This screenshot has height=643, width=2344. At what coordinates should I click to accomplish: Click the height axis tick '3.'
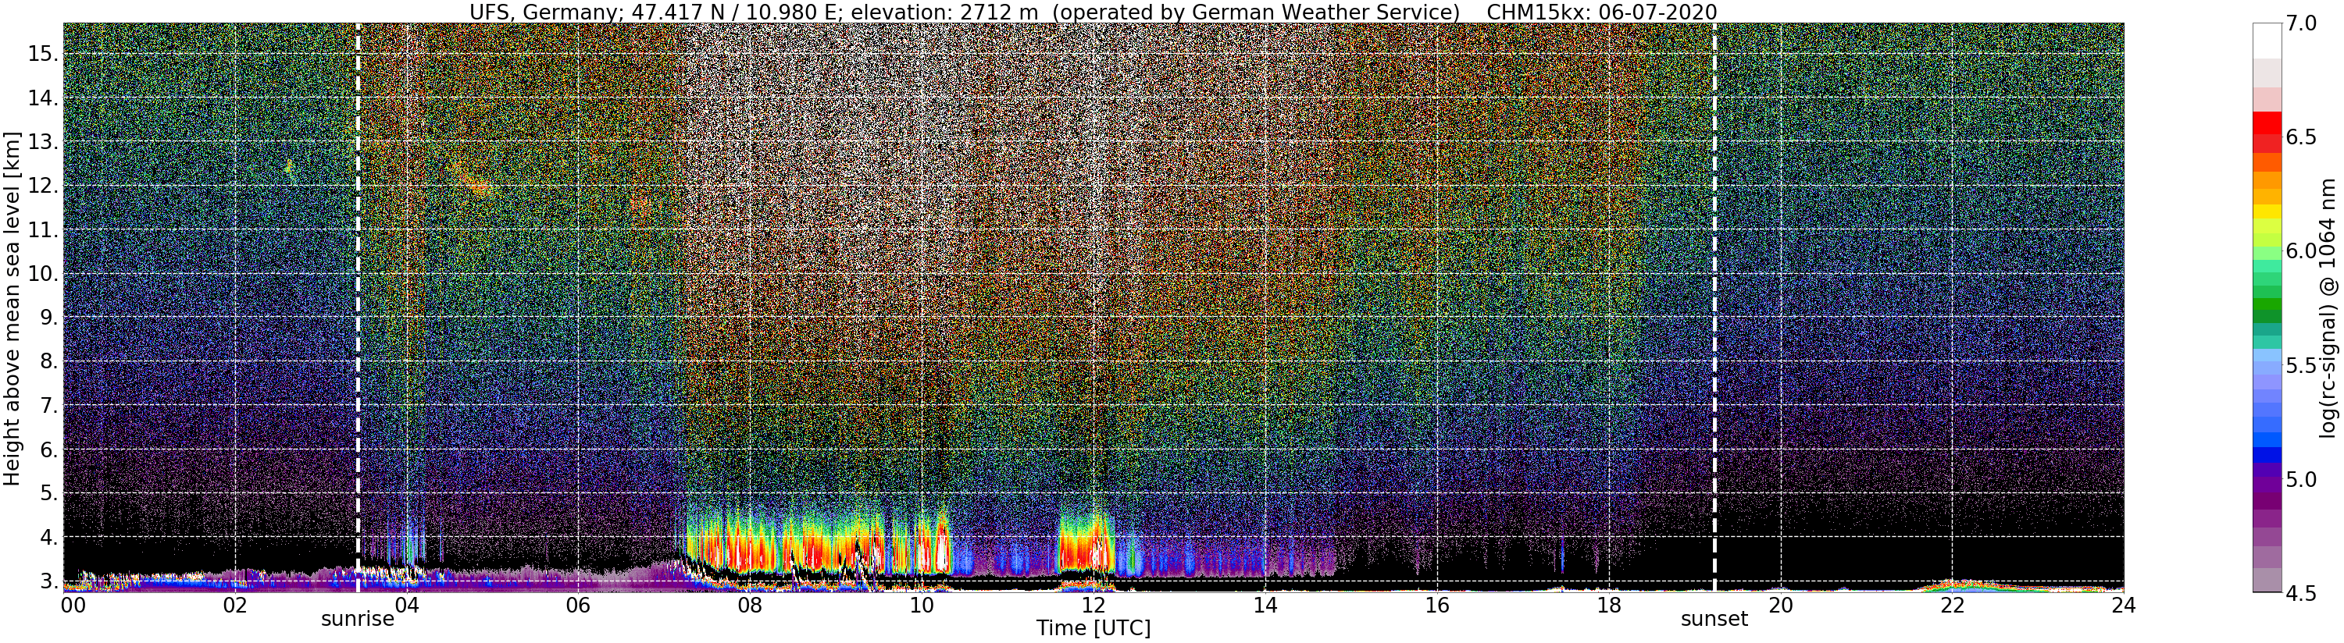48,581
